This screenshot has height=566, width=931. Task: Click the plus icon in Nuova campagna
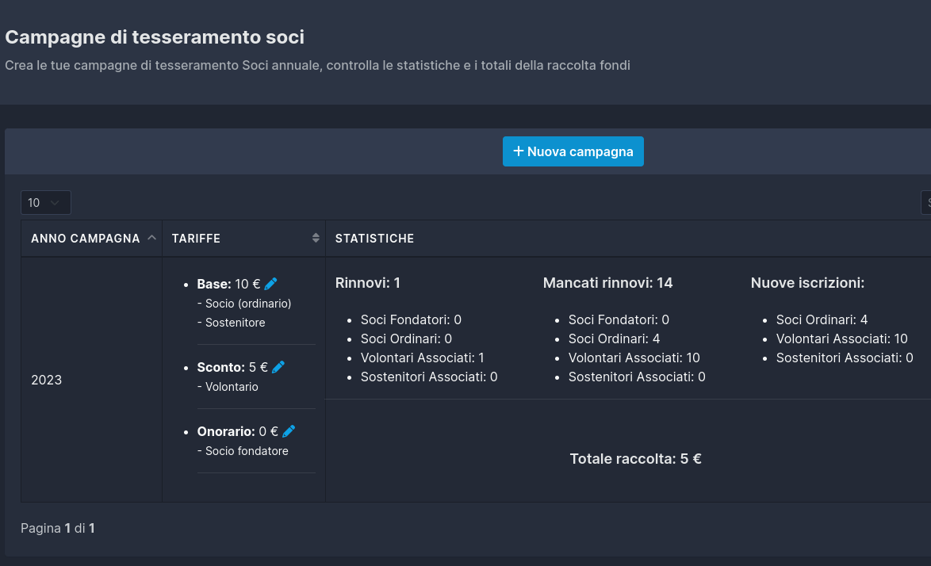(x=519, y=151)
